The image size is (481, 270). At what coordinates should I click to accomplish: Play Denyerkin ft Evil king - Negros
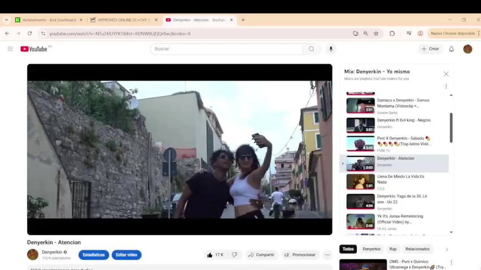(x=394, y=125)
